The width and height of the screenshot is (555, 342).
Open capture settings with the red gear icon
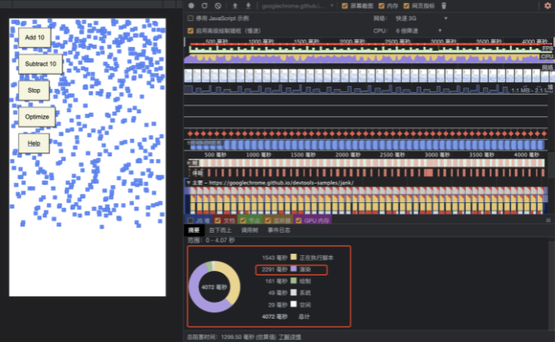547,5
